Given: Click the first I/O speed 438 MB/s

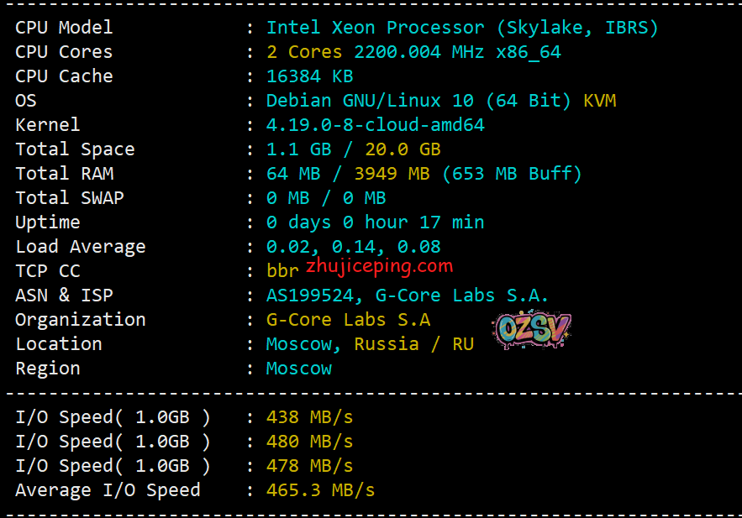Looking at the screenshot, I should (x=309, y=417).
